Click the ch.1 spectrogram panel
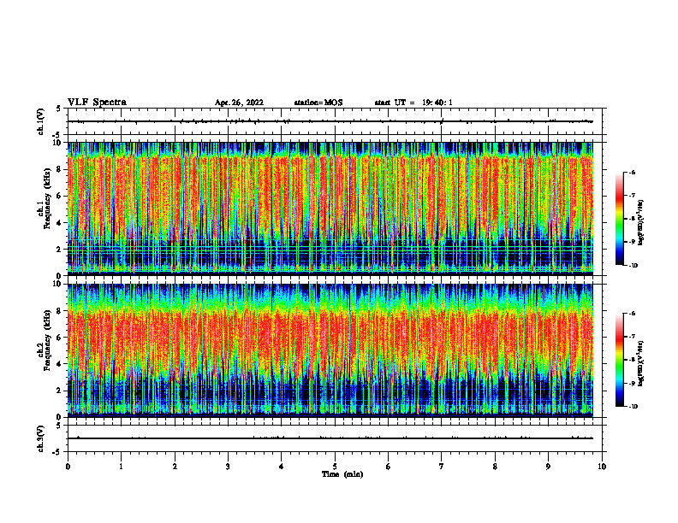 [x=330, y=209]
